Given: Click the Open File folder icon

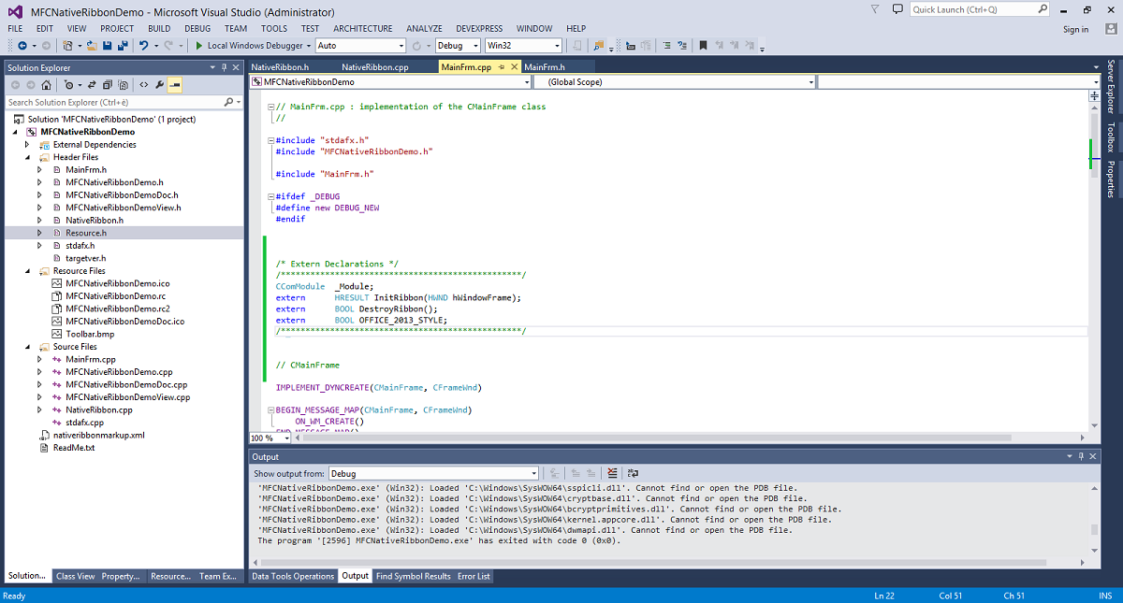Looking at the screenshot, I should click(x=92, y=45).
